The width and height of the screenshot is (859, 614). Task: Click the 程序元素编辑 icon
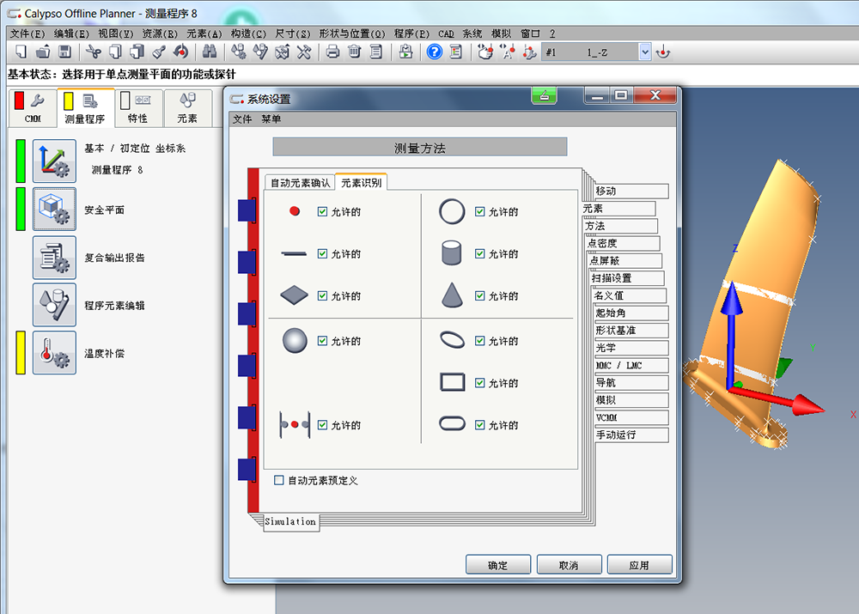54,305
